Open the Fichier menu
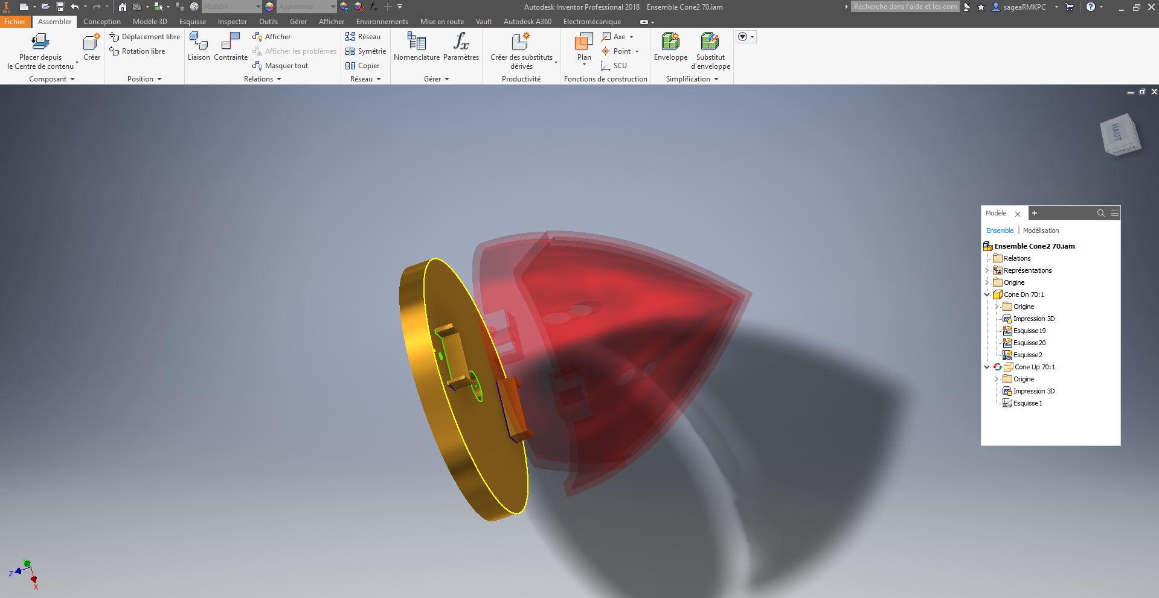Image resolution: width=1159 pixels, height=598 pixels. [15, 21]
